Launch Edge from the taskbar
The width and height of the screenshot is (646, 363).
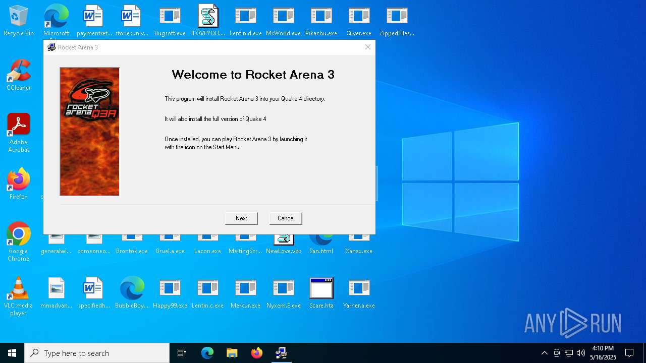pyautogui.click(x=207, y=353)
